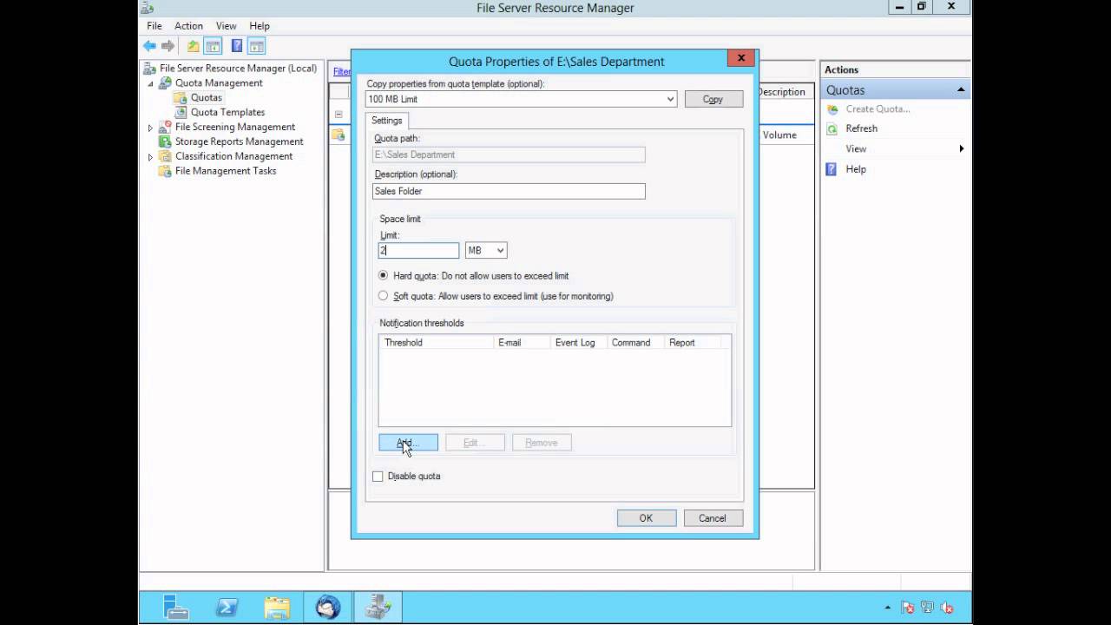Viewport: 1111px width, 625px height.
Task: Expand the Classification Management node
Action: (x=150, y=157)
